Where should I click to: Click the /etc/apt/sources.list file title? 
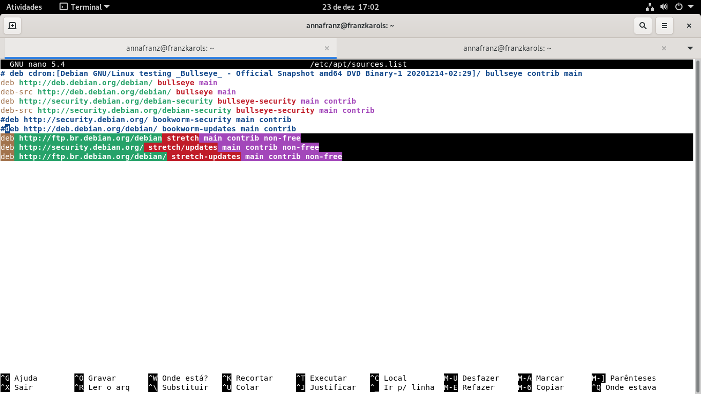tap(359, 64)
